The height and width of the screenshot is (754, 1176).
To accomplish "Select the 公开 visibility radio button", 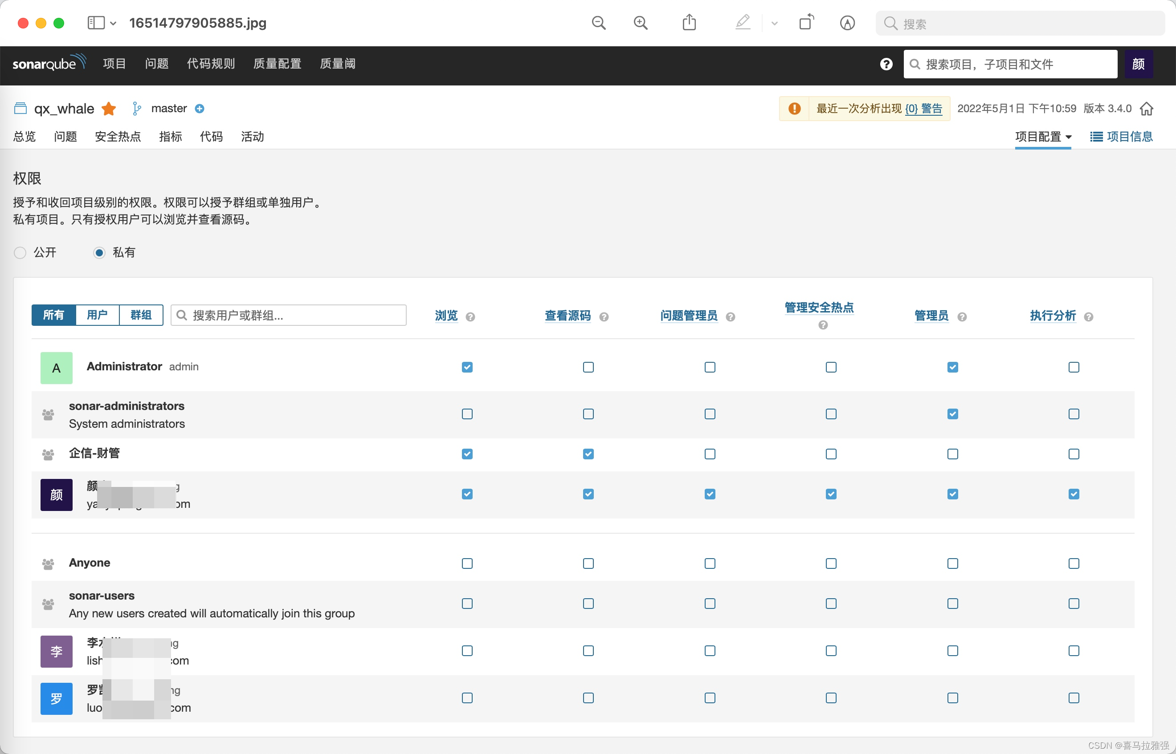I will 20,253.
